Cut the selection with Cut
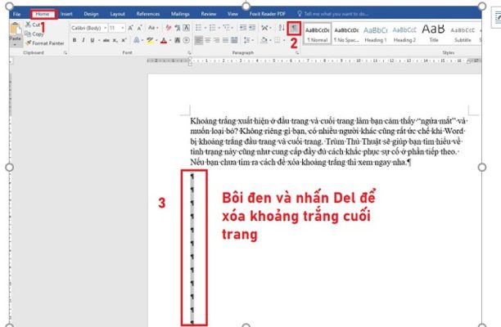The image size is (501, 327). click(x=33, y=25)
